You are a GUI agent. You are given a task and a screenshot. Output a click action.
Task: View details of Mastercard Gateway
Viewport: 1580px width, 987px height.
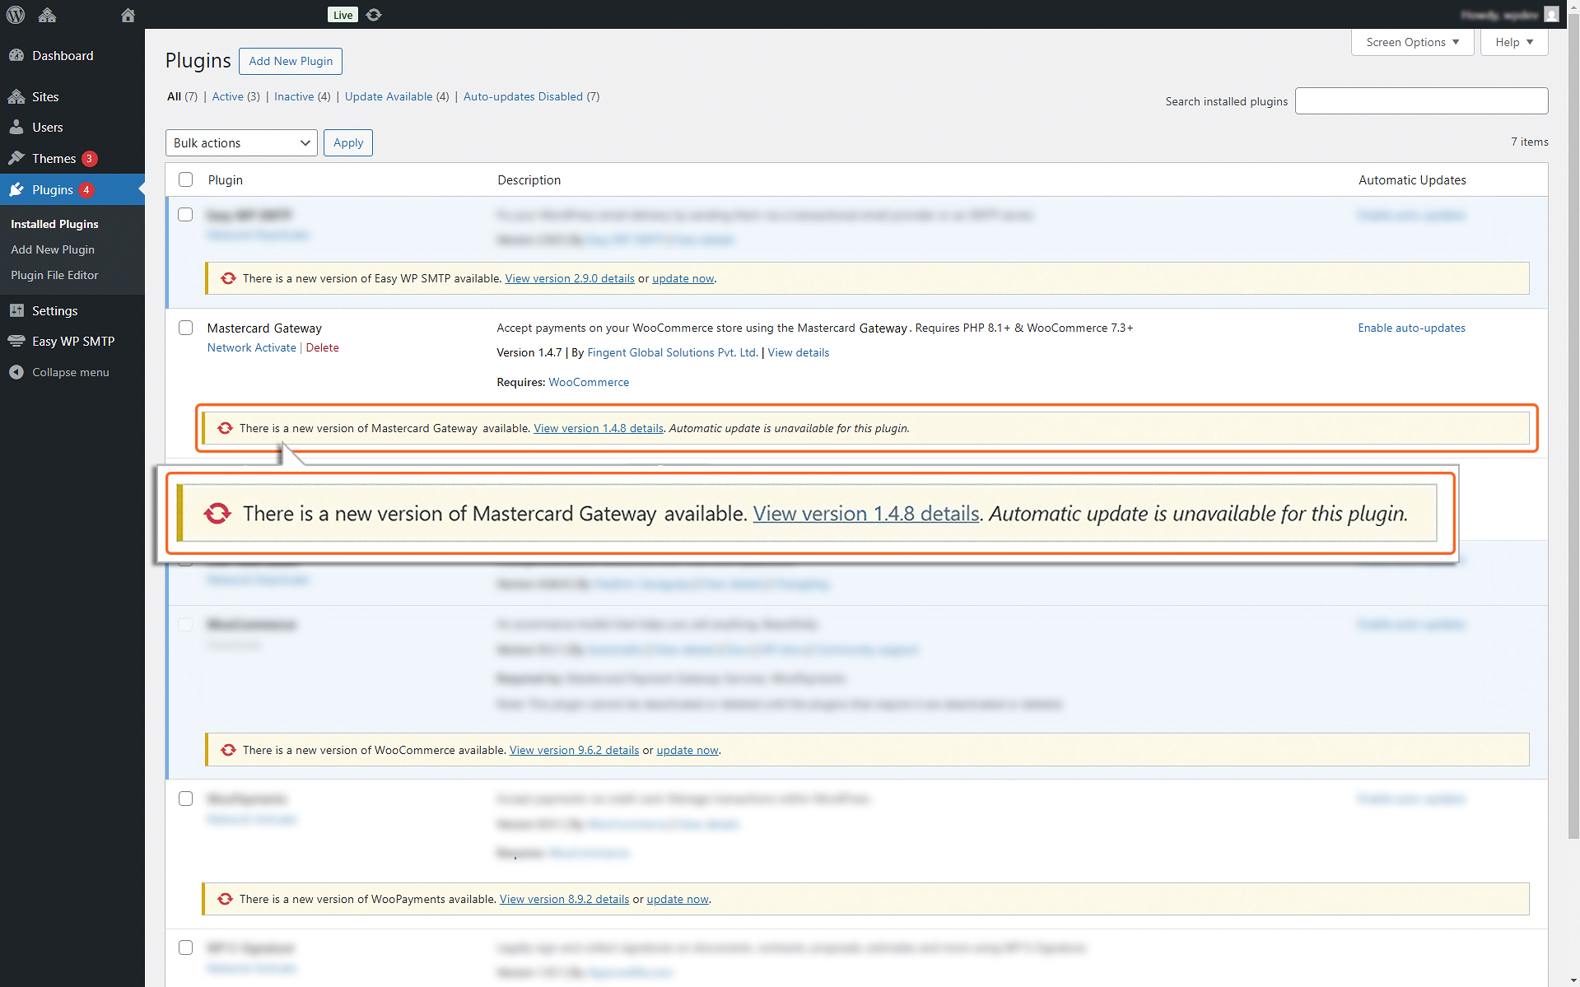click(x=799, y=352)
